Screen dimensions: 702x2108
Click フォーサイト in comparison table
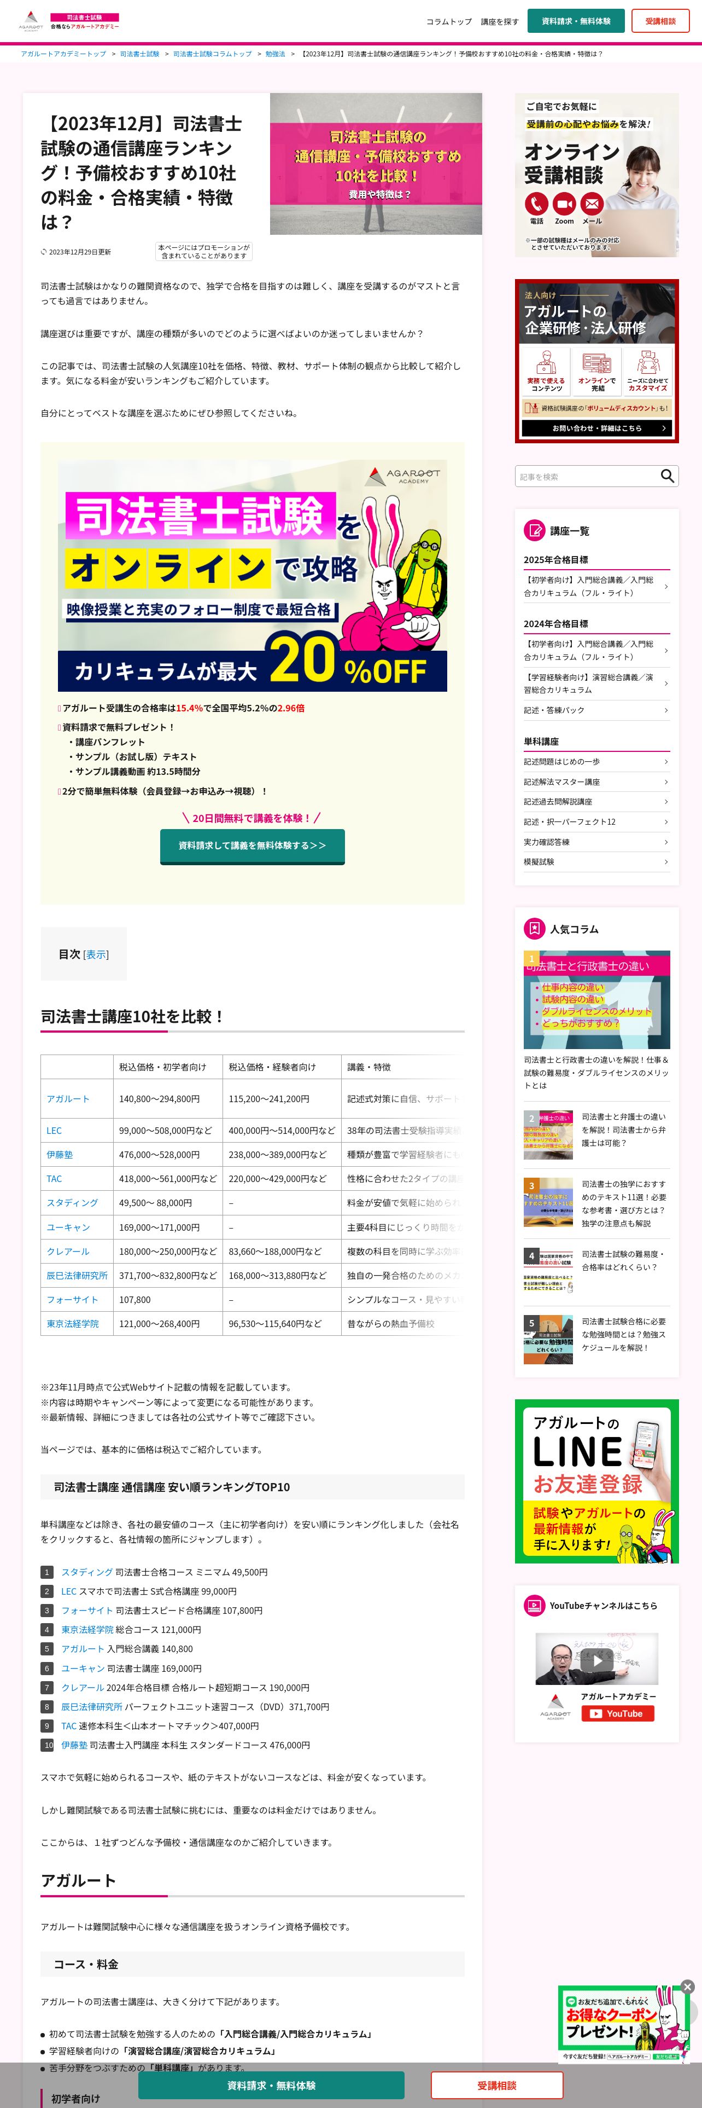(72, 1300)
